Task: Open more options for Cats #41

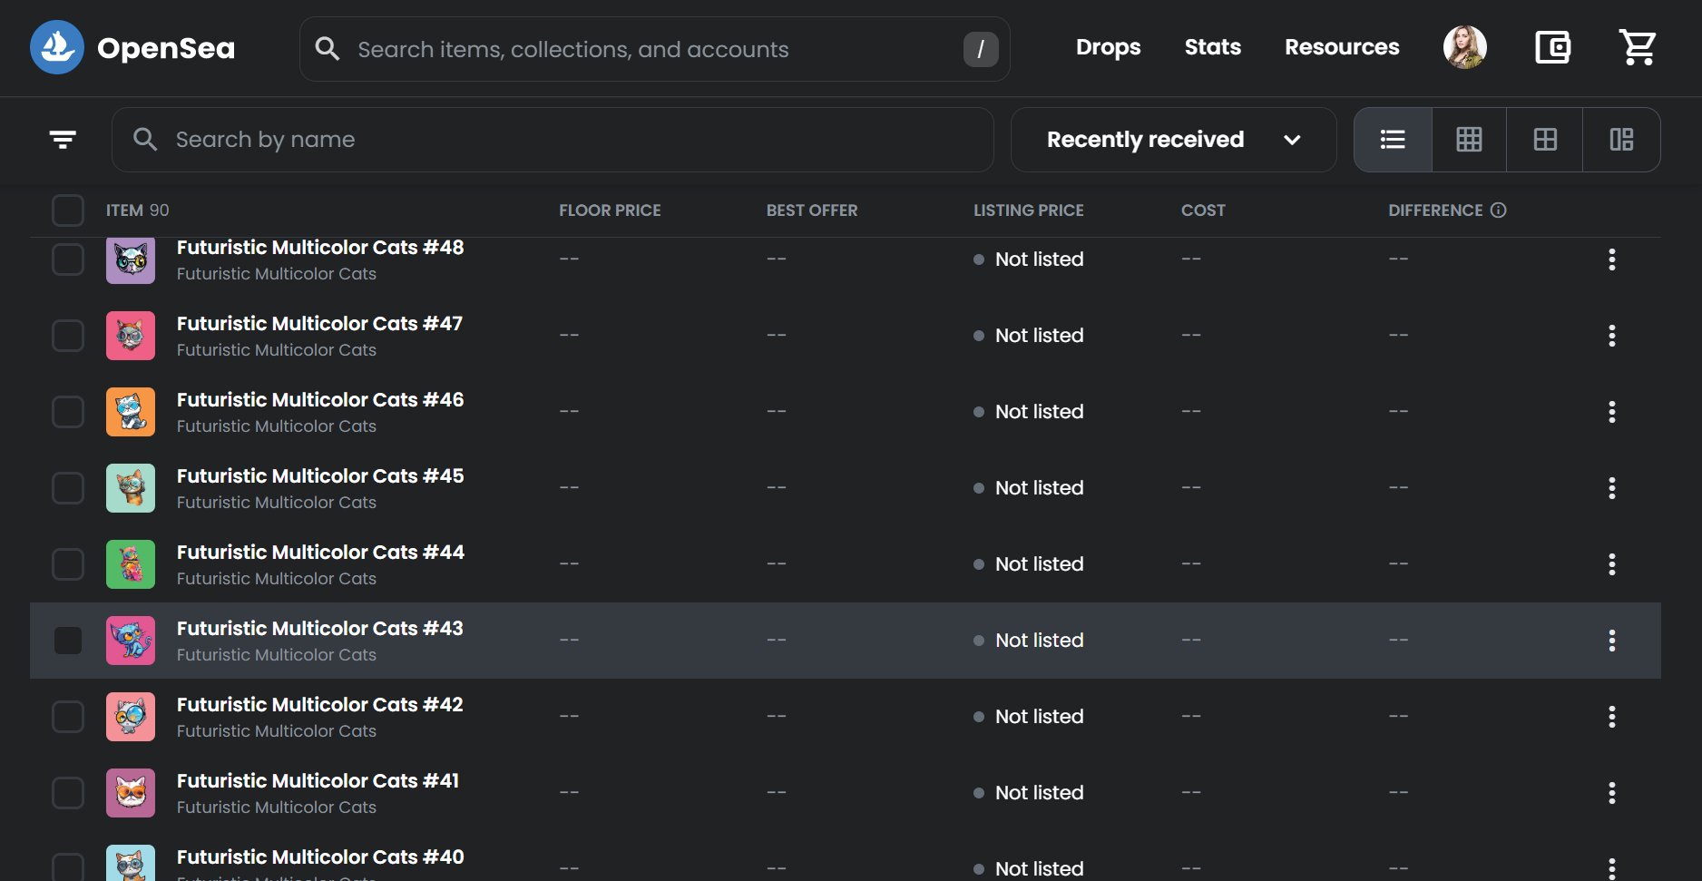Action: click(1612, 793)
